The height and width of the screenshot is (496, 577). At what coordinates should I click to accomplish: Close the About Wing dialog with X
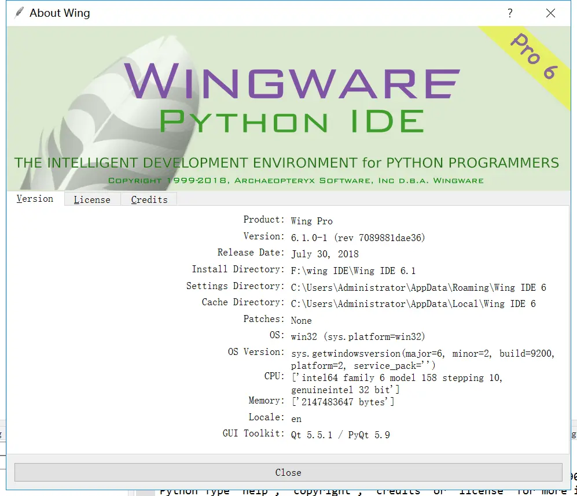click(x=550, y=13)
